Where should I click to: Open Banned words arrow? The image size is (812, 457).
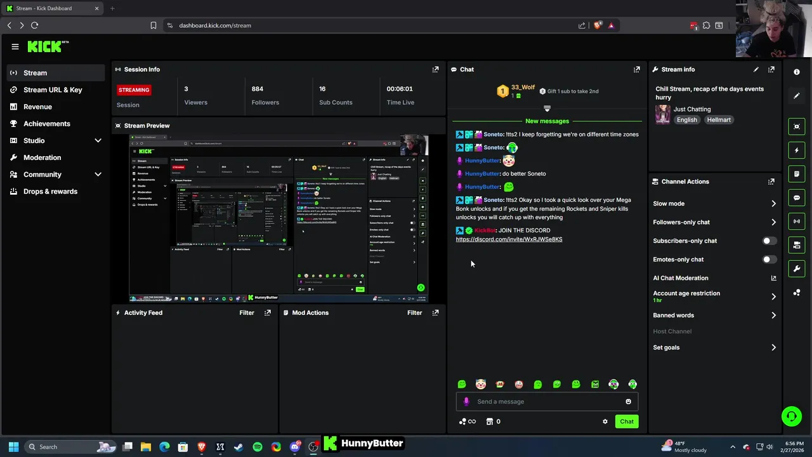click(x=773, y=315)
